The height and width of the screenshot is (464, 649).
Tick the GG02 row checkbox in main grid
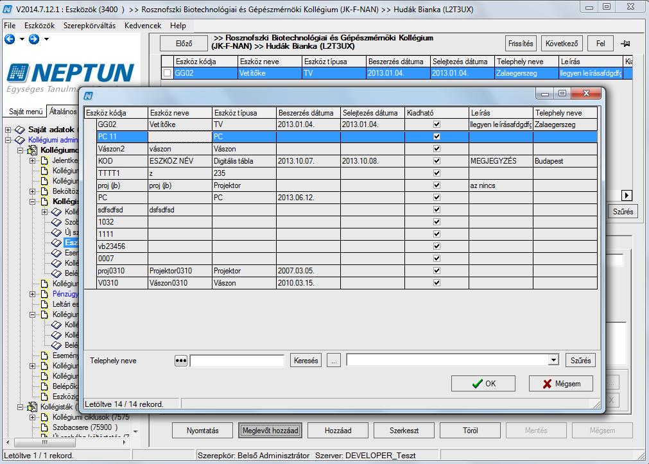(167, 73)
